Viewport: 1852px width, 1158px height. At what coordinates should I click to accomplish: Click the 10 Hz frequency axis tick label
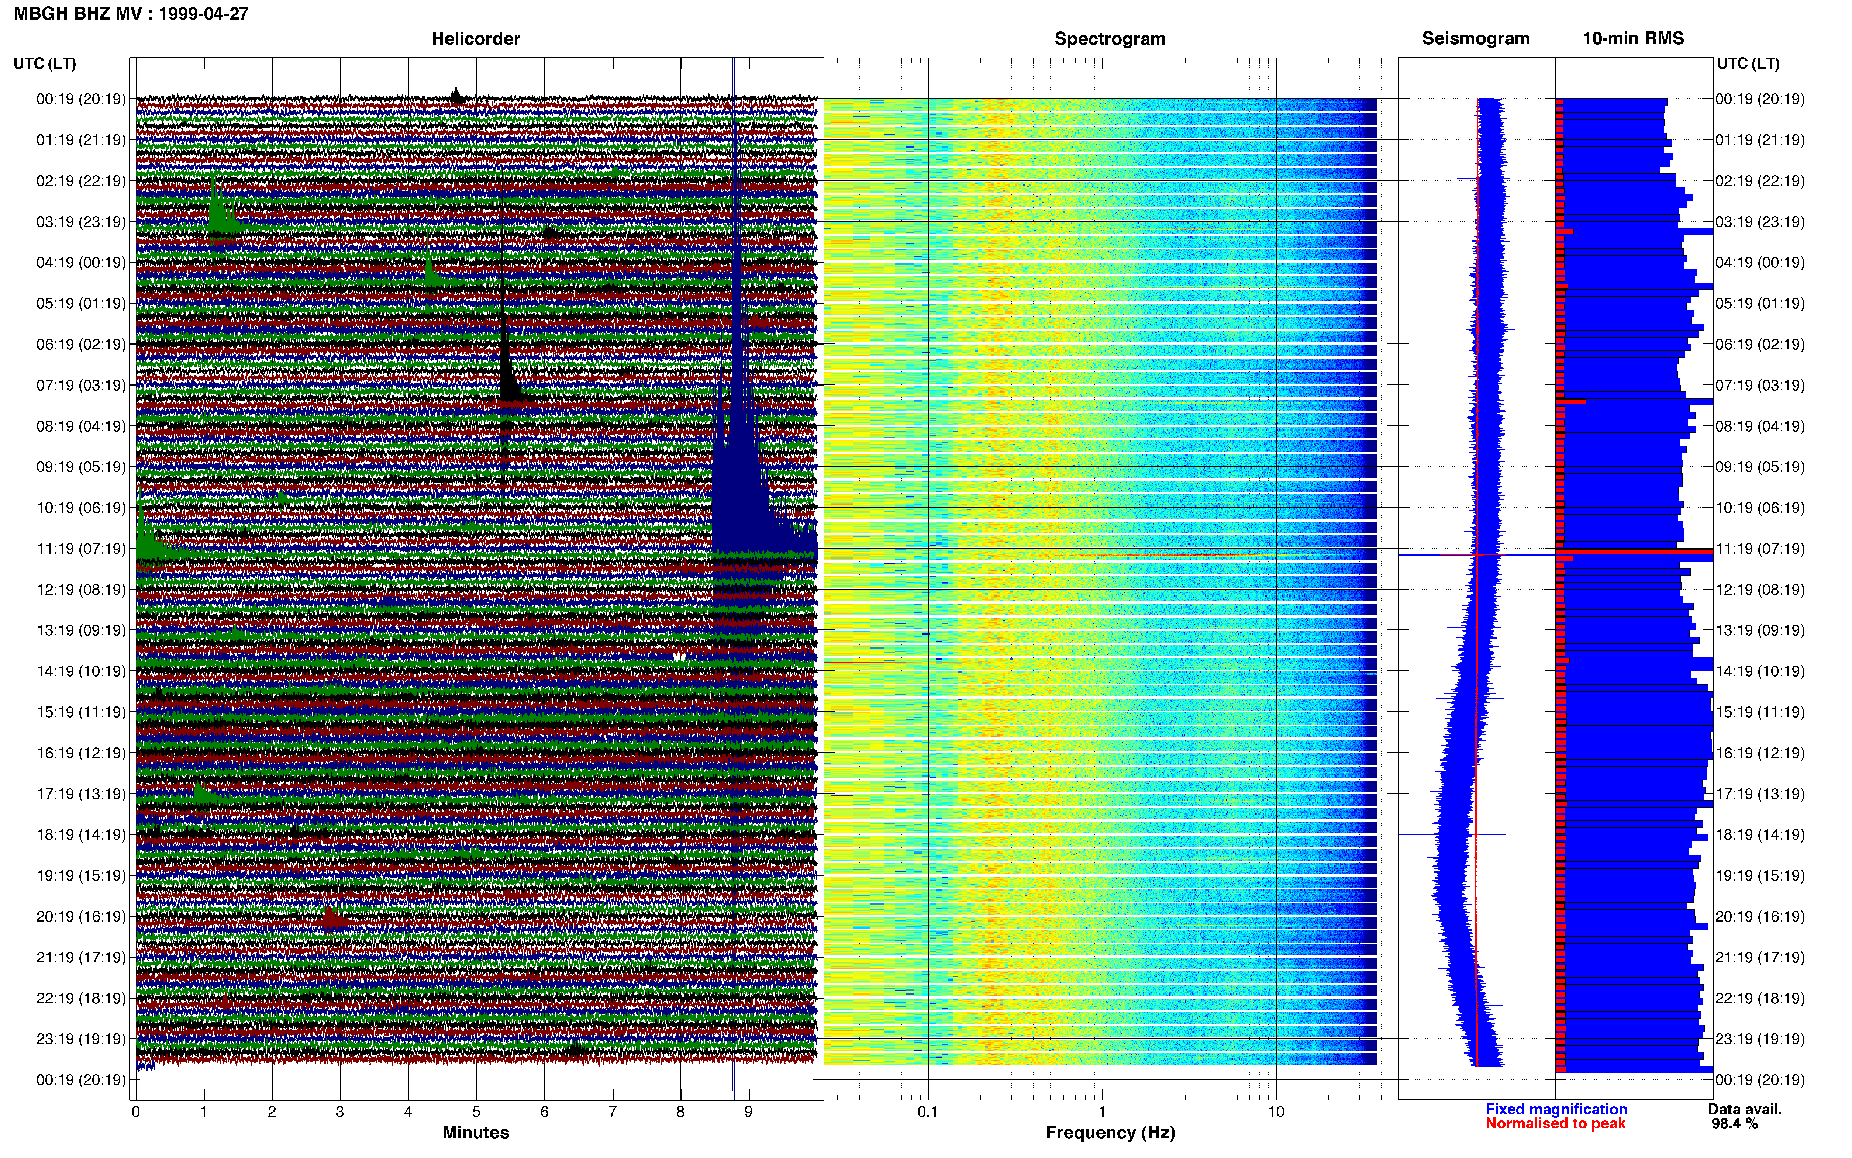coord(1276,1112)
